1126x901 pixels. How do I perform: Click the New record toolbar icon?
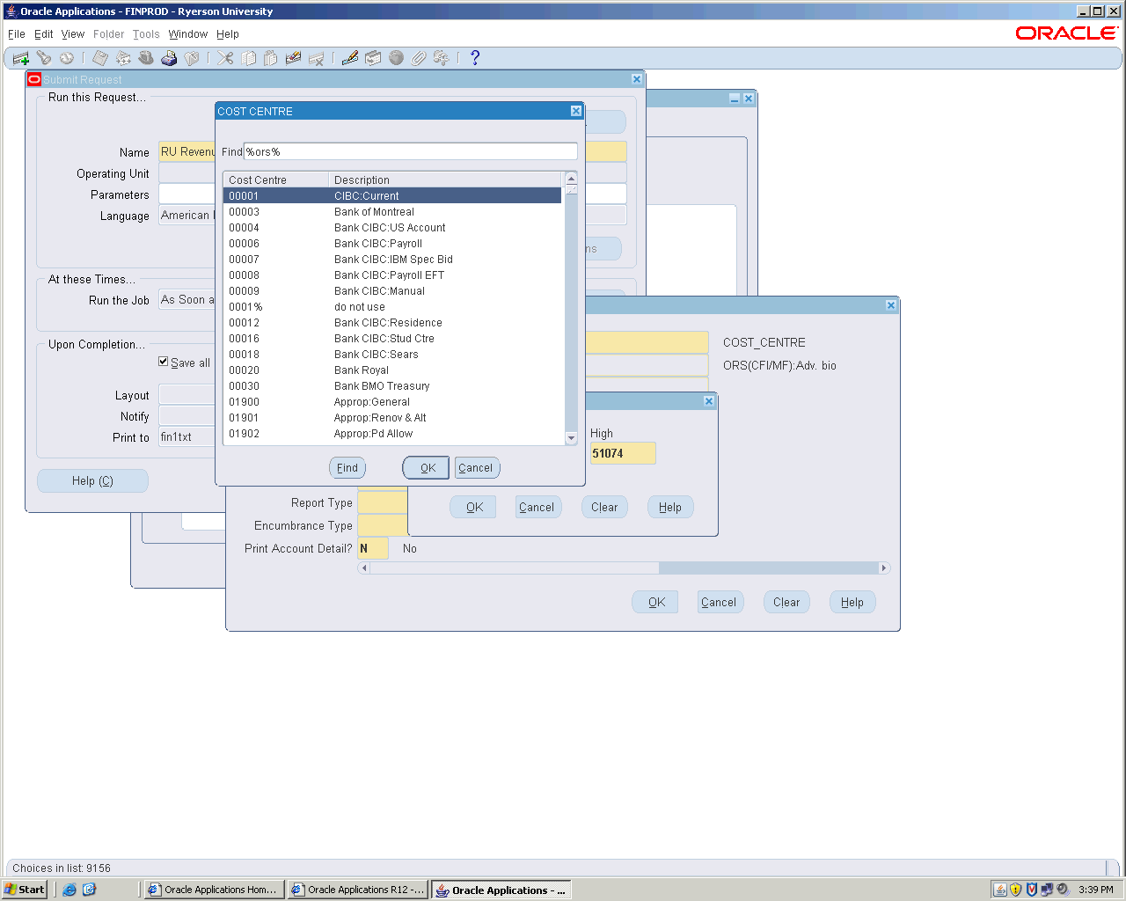tap(20, 58)
